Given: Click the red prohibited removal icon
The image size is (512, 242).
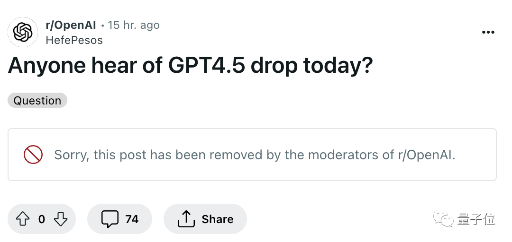Looking at the screenshot, I should (x=33, y=155).
